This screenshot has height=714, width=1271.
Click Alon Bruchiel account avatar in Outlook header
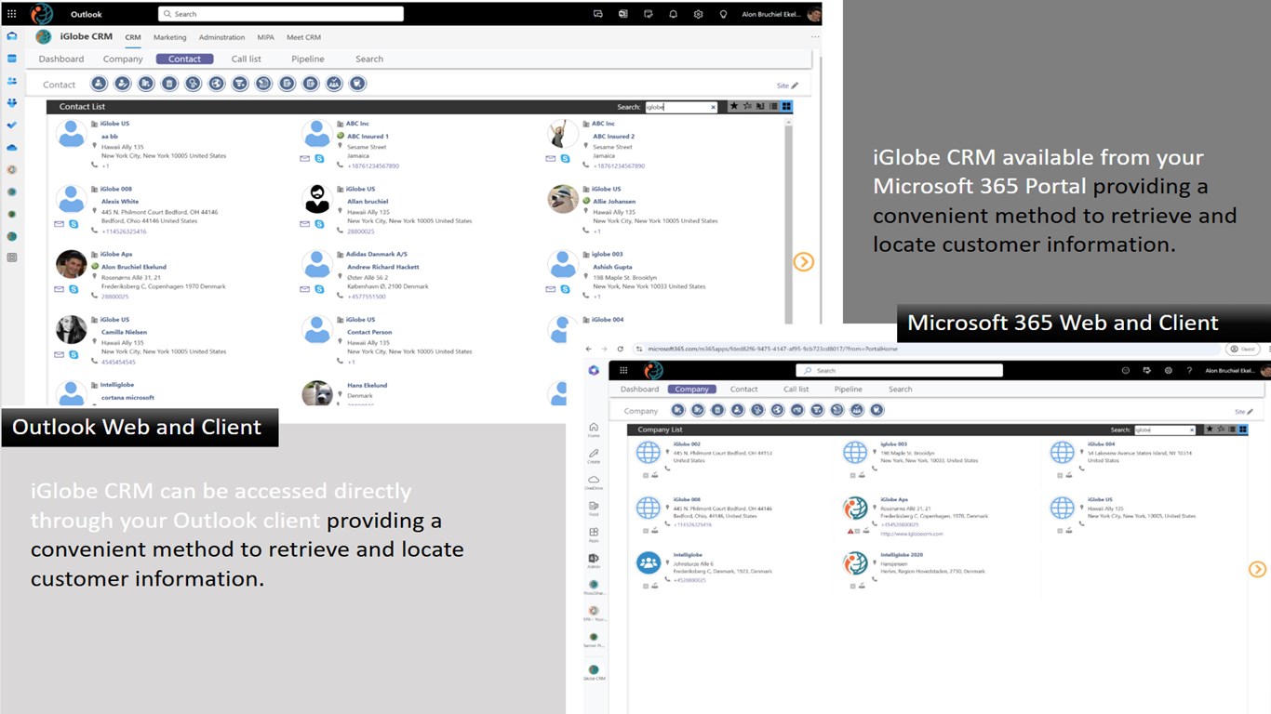(813, 14)
